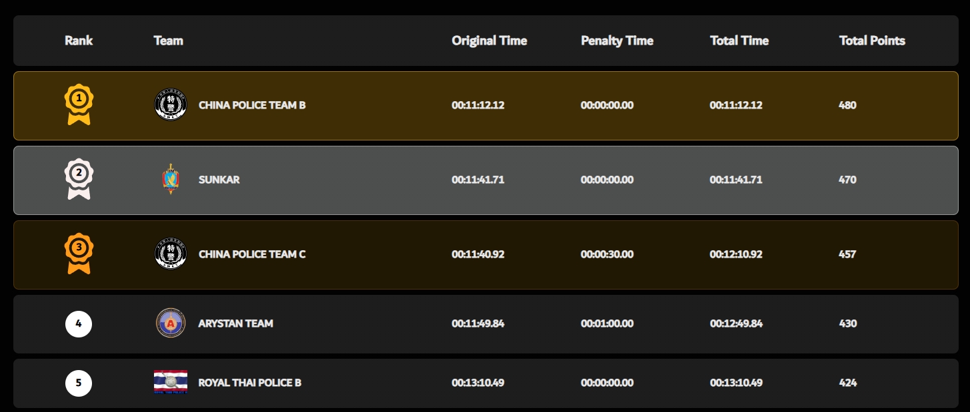Screen dimensions: 970x412
Task: Click the rank 4 circle badge
Action: 79,324
